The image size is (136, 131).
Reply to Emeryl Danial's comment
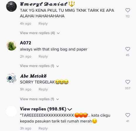tap(43, 23)
